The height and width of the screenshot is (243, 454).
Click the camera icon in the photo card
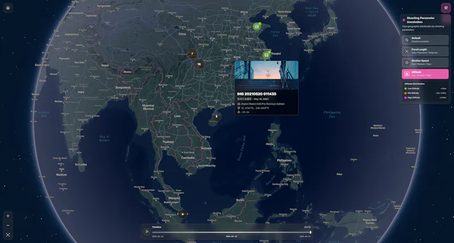238,104
